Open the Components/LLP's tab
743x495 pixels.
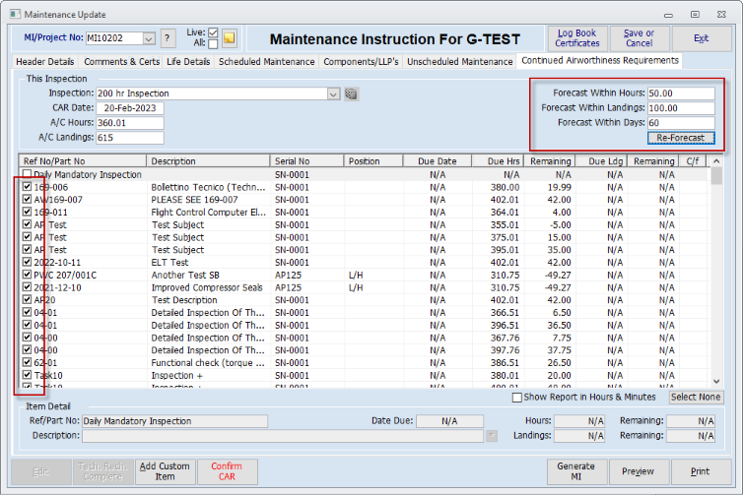361,61
